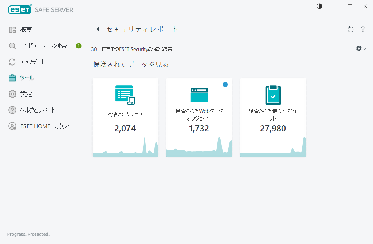Collapse the report with the back arrow

(97, 29)
